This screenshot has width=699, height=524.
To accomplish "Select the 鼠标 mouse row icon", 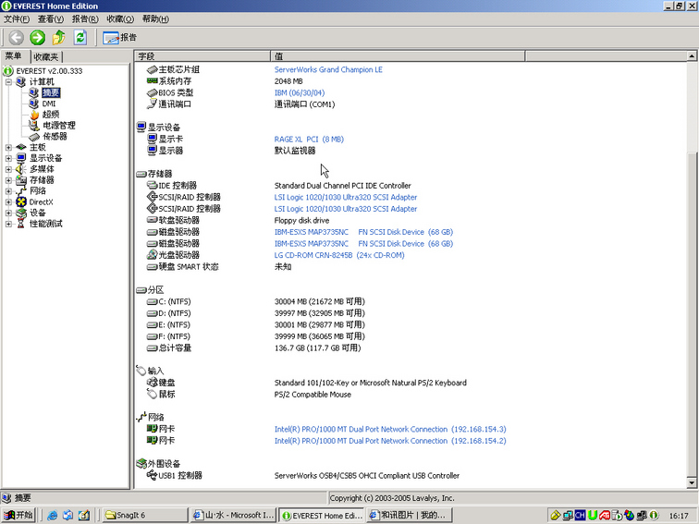I will tap(152, 394).
